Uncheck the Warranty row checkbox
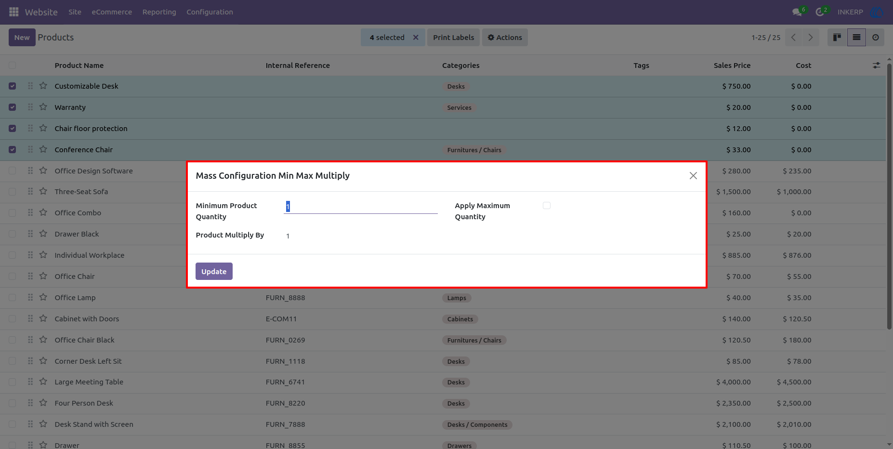 (13, 107)
